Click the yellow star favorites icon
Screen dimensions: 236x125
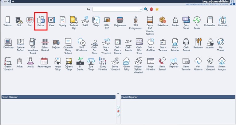pyautogui.click(x=157, y=9)
